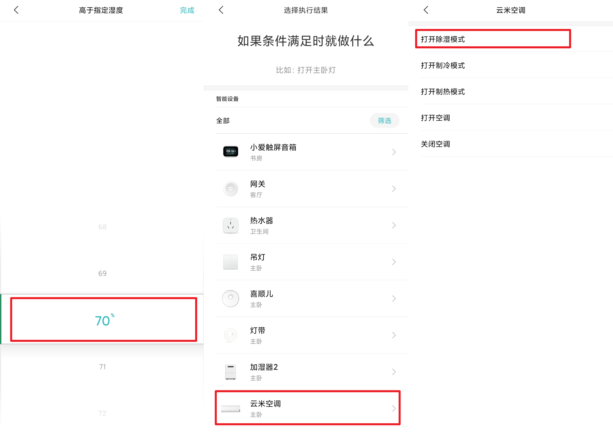Tap the 加湿器2 humidifier icon

[231, 372]
